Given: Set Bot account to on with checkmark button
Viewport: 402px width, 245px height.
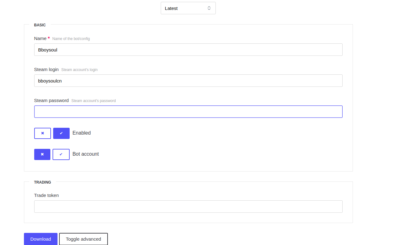Looking at the screenshot, I should coord(61,154).
